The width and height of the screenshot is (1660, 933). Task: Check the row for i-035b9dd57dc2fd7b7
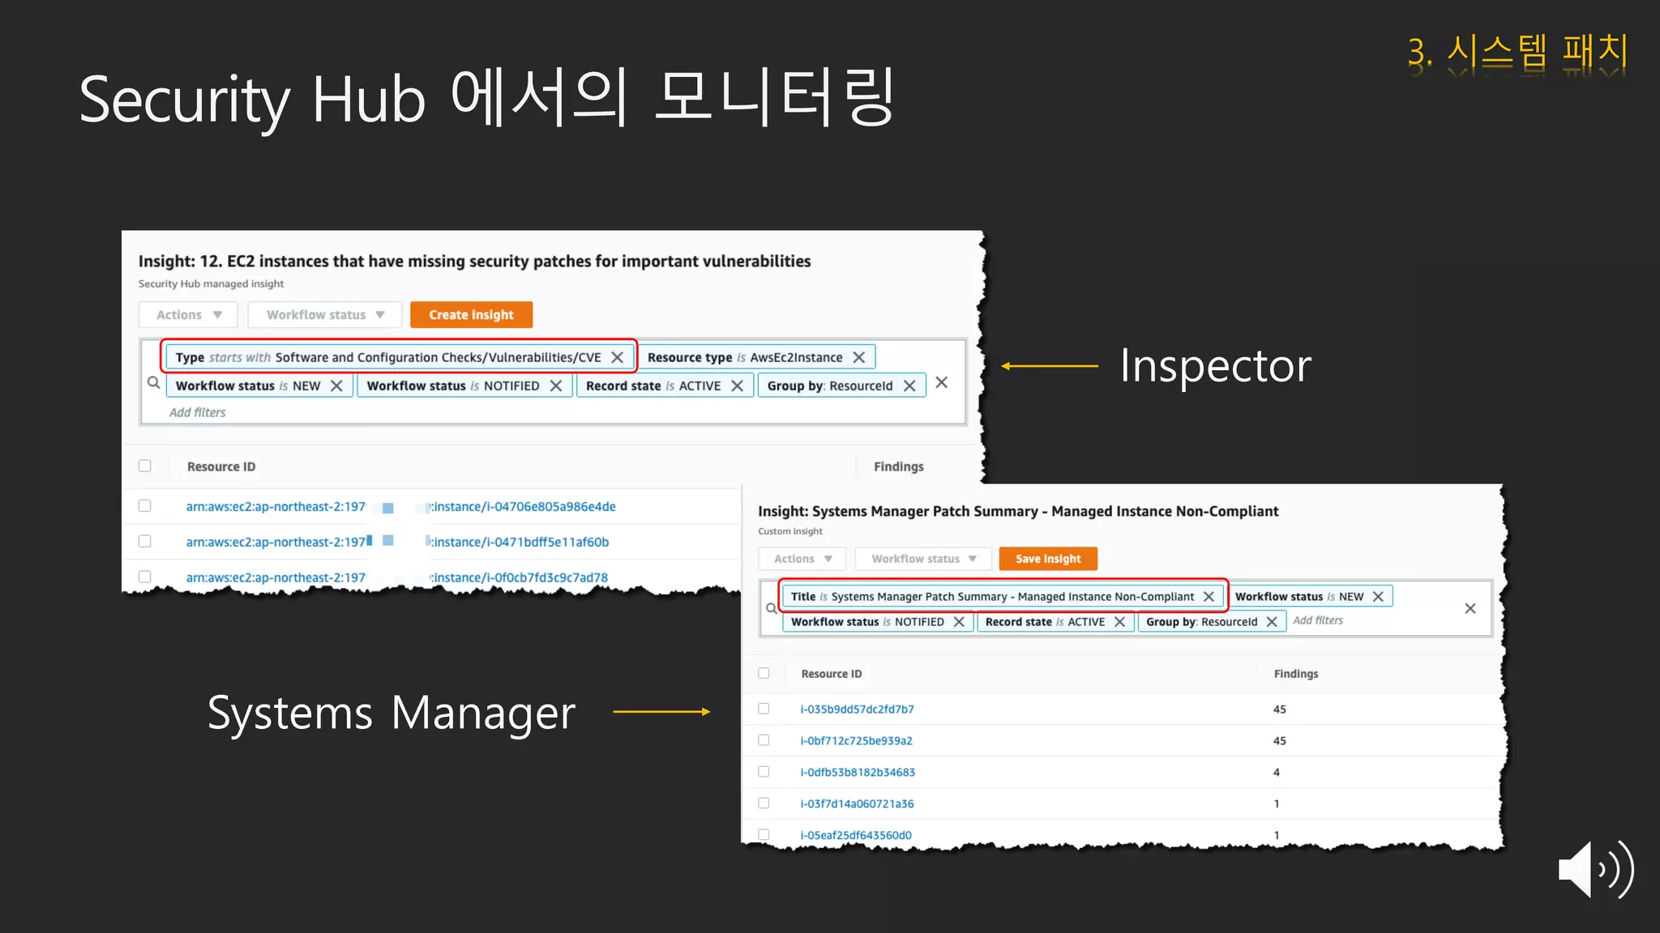764,709
